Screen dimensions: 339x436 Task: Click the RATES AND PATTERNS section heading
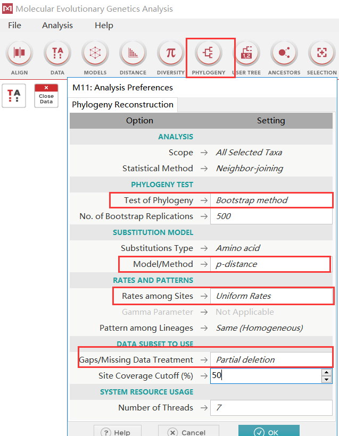coord(153,280)
